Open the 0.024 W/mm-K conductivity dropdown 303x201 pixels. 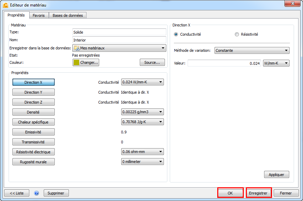143,82
